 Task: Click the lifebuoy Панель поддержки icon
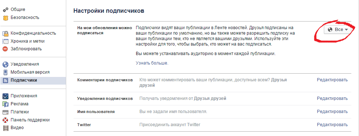5,120
